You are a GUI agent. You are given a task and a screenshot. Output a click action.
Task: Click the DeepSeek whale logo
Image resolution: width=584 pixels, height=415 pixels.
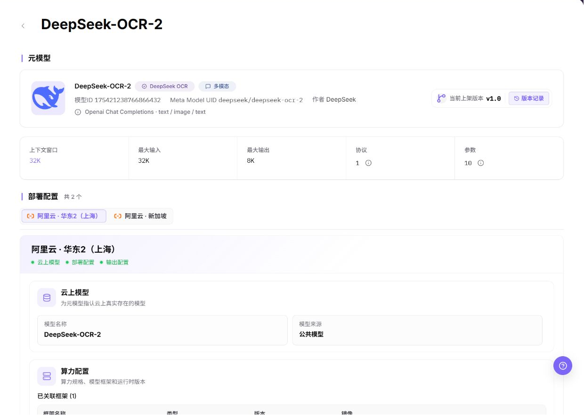pyautogui.click(x=48, y=98)
